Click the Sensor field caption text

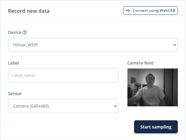tap(15, 94)
